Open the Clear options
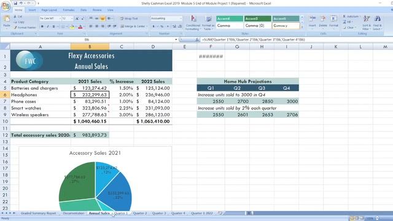393x221 pixels. [349, 28]
